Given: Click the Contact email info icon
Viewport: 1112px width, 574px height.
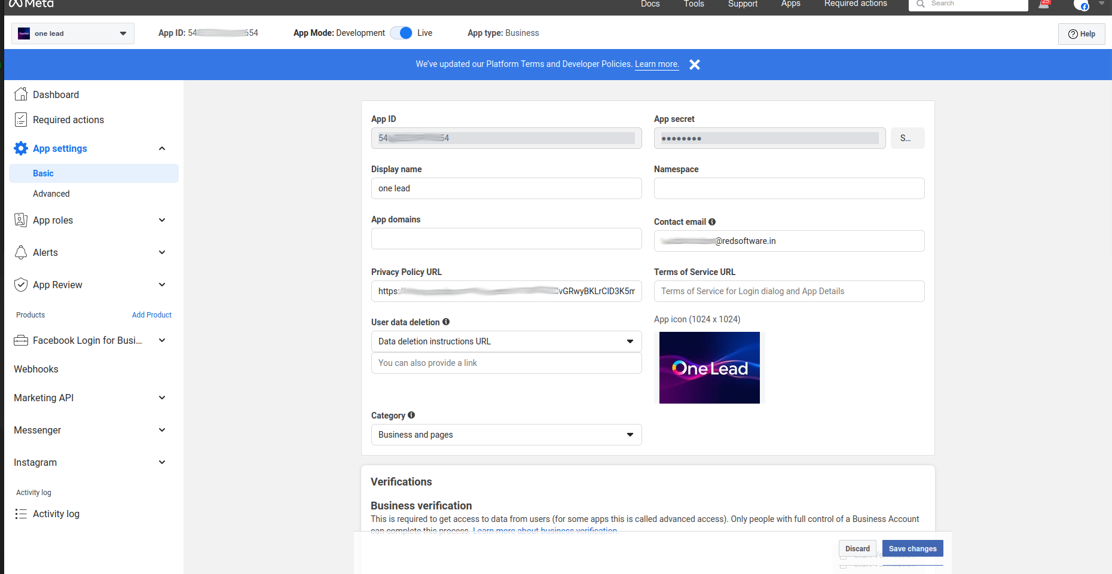Looking at the screenshot, I should (x=712, y=222).
